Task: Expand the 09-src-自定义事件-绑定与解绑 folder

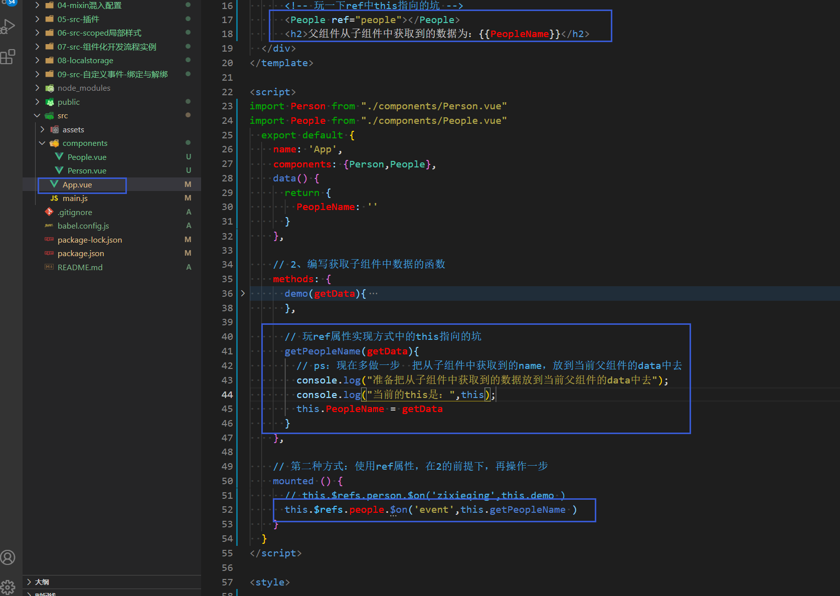Action: pos(37,74)
